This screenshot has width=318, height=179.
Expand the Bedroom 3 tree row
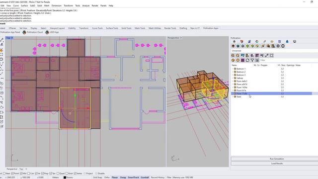pyautogui.click(x=233, y=75)
